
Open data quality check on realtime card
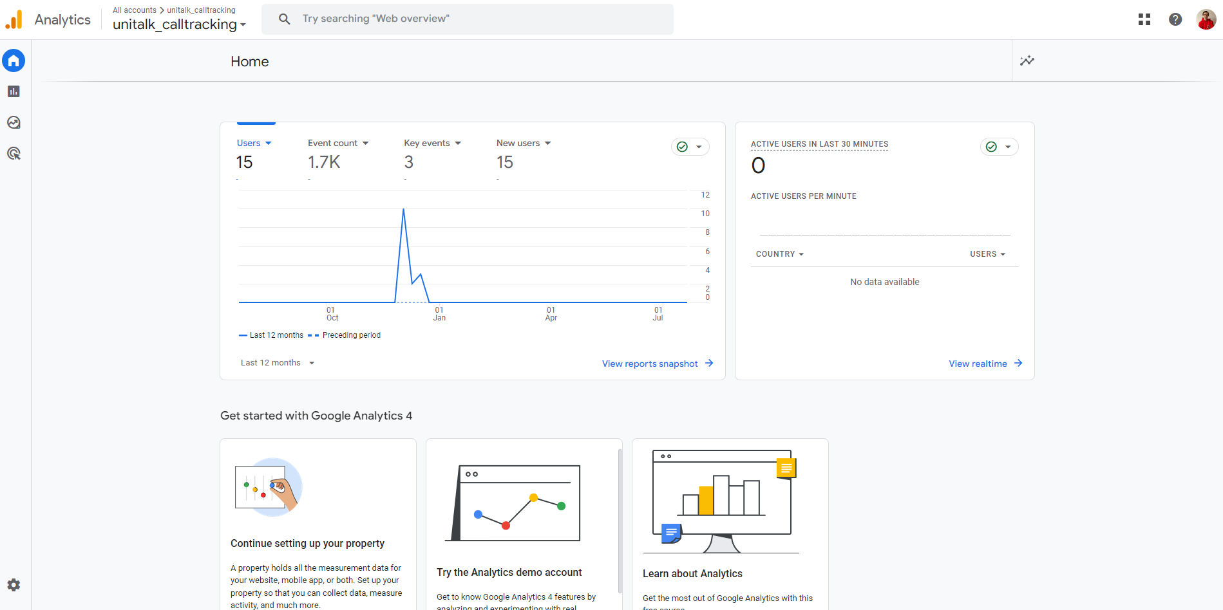tap(999, 147)
